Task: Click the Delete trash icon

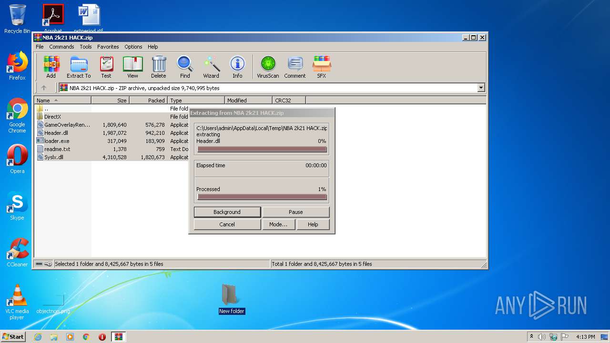Action: point(159,67)
